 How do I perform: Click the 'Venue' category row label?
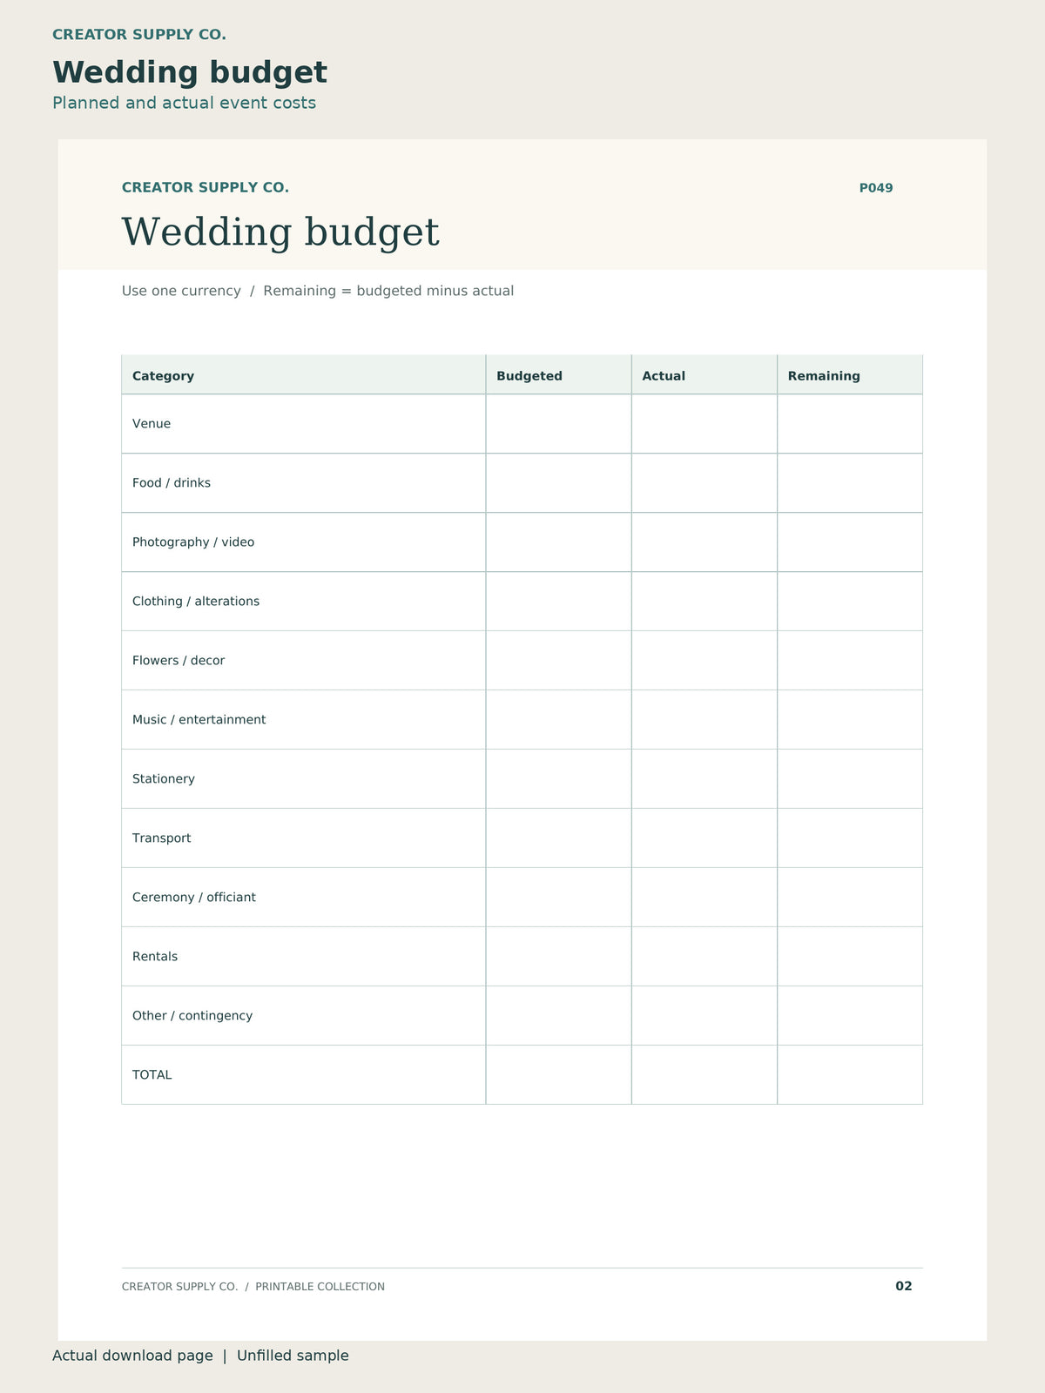click(x=152, y=424)
